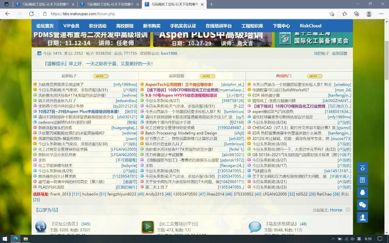This screenshot has width=389, height=243.
Task: Switch to the second browser tab
Action: (109, 4)
